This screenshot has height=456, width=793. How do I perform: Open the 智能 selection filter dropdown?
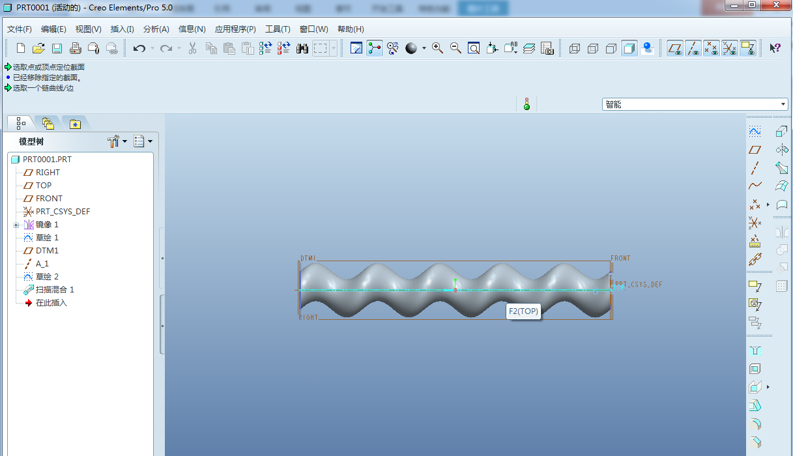(783, 104)
